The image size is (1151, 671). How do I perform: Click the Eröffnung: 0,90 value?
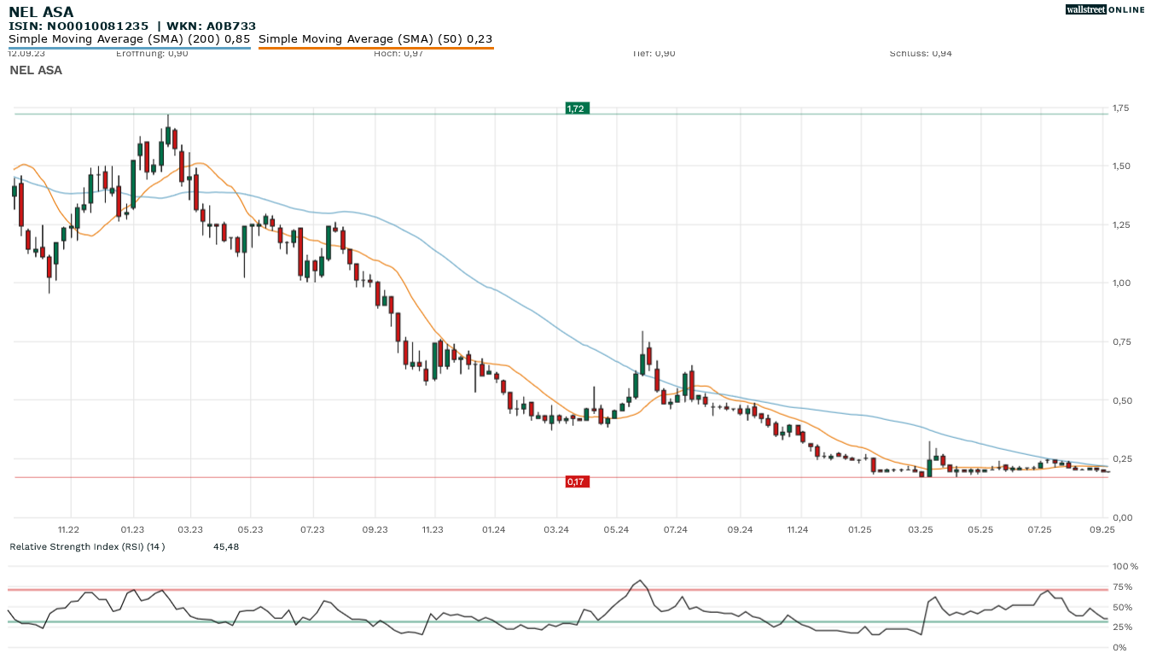[152, 53]
